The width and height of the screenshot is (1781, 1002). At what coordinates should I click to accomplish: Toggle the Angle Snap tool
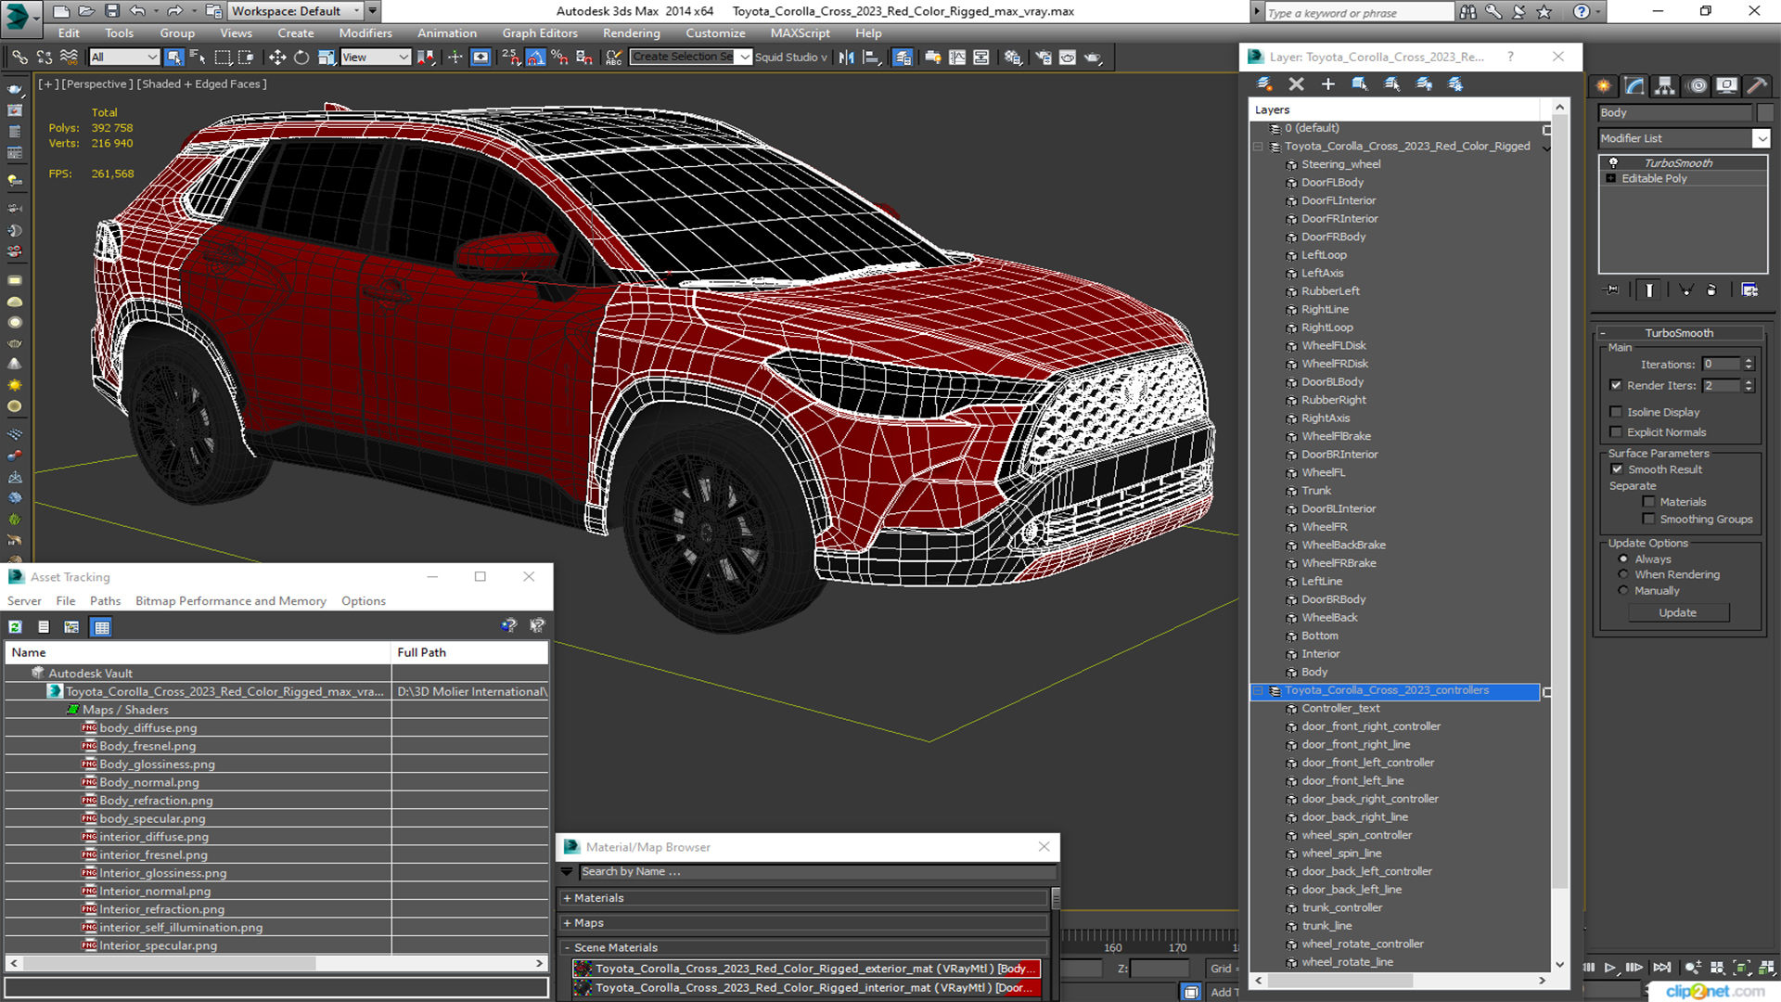[536, 58]
